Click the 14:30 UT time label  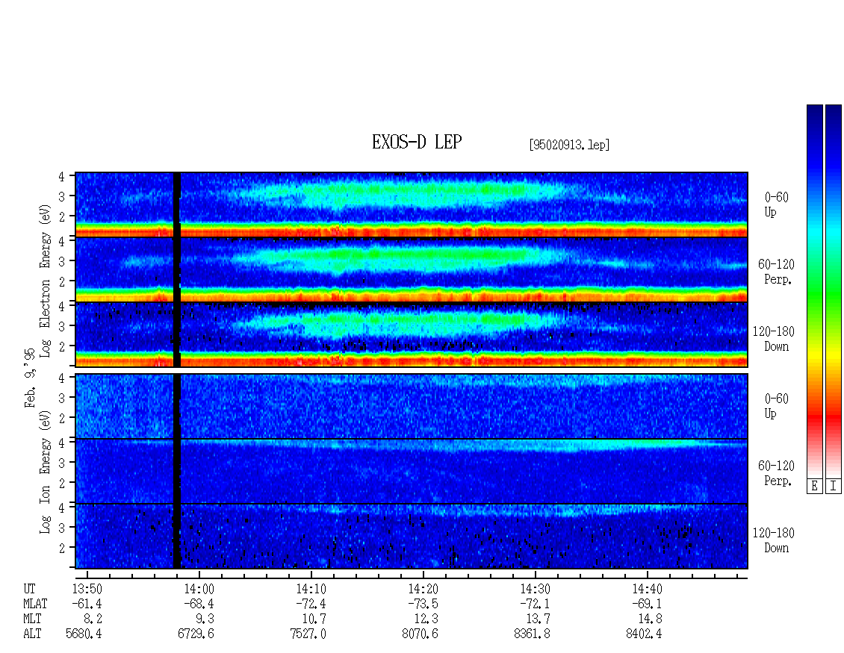(535, 589)
